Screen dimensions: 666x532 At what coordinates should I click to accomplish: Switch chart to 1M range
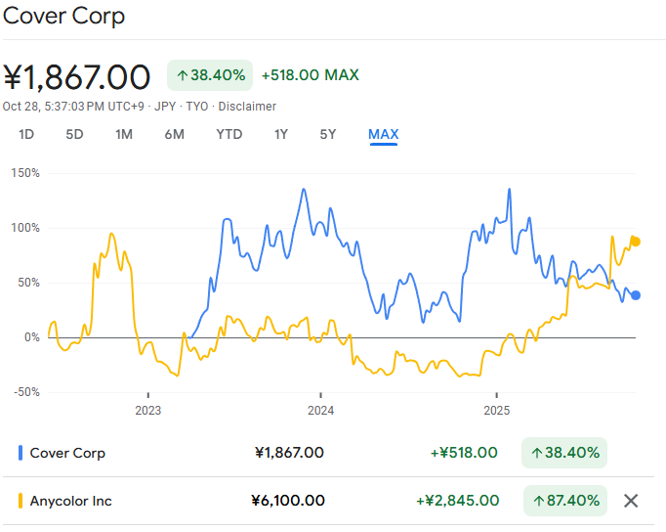coord(124,134)
